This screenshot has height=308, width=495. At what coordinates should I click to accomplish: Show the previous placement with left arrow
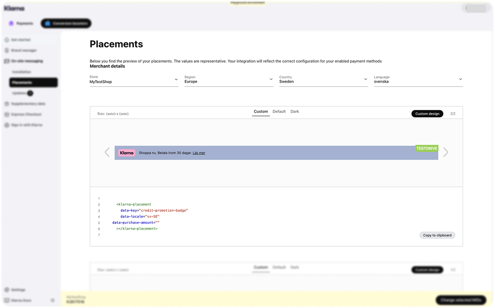(107, 152)
